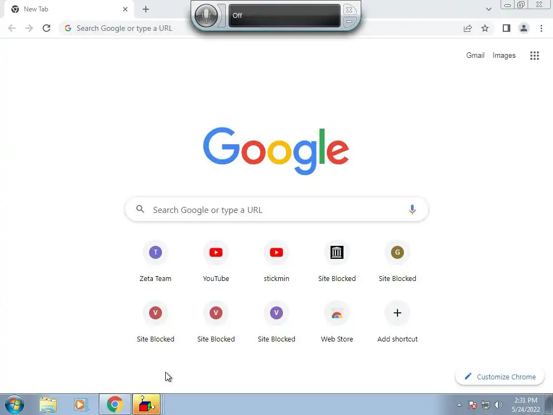Focus the Google search box
This screenshot has height=415, width=553.
pos(276,210)
